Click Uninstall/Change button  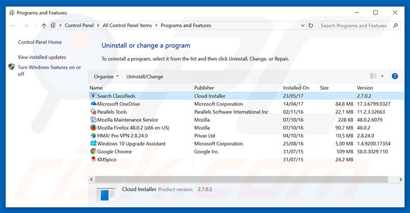(x=145, y=77)
